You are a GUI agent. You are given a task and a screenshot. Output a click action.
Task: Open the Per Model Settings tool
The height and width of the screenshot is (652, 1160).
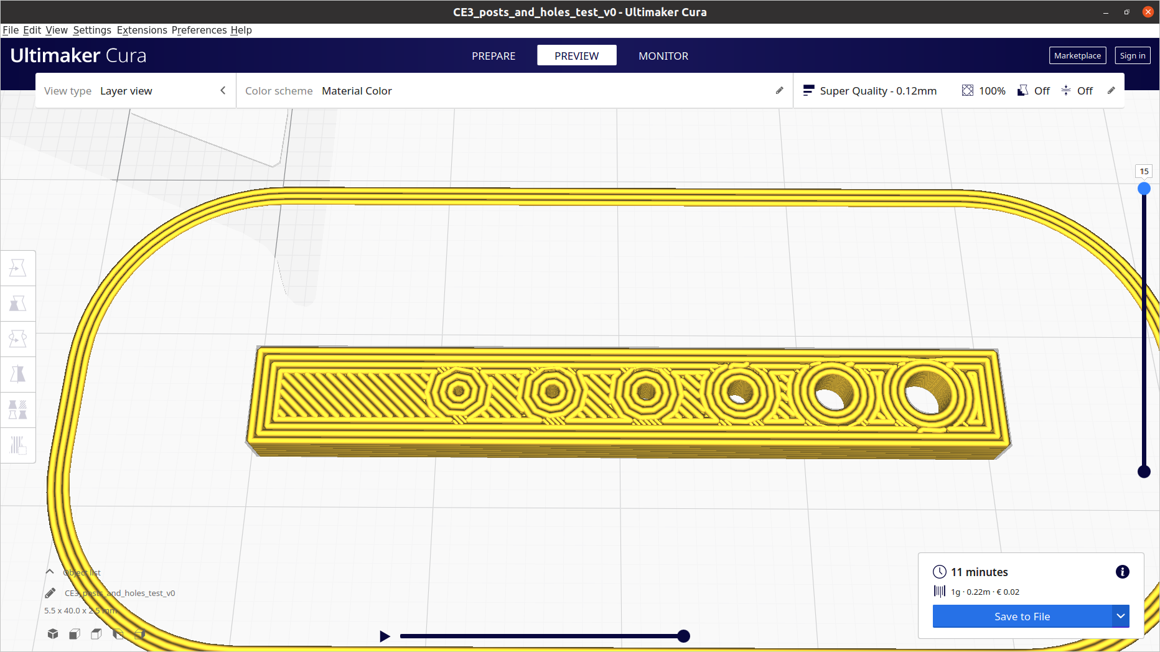17,409
